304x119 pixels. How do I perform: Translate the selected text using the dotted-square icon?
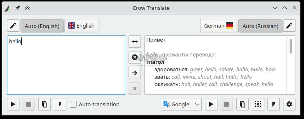point(258,104)
